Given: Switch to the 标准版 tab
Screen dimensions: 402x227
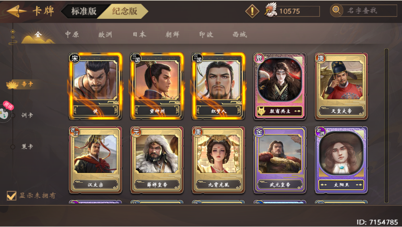Looking at the screenshot, I should (84, 11).
